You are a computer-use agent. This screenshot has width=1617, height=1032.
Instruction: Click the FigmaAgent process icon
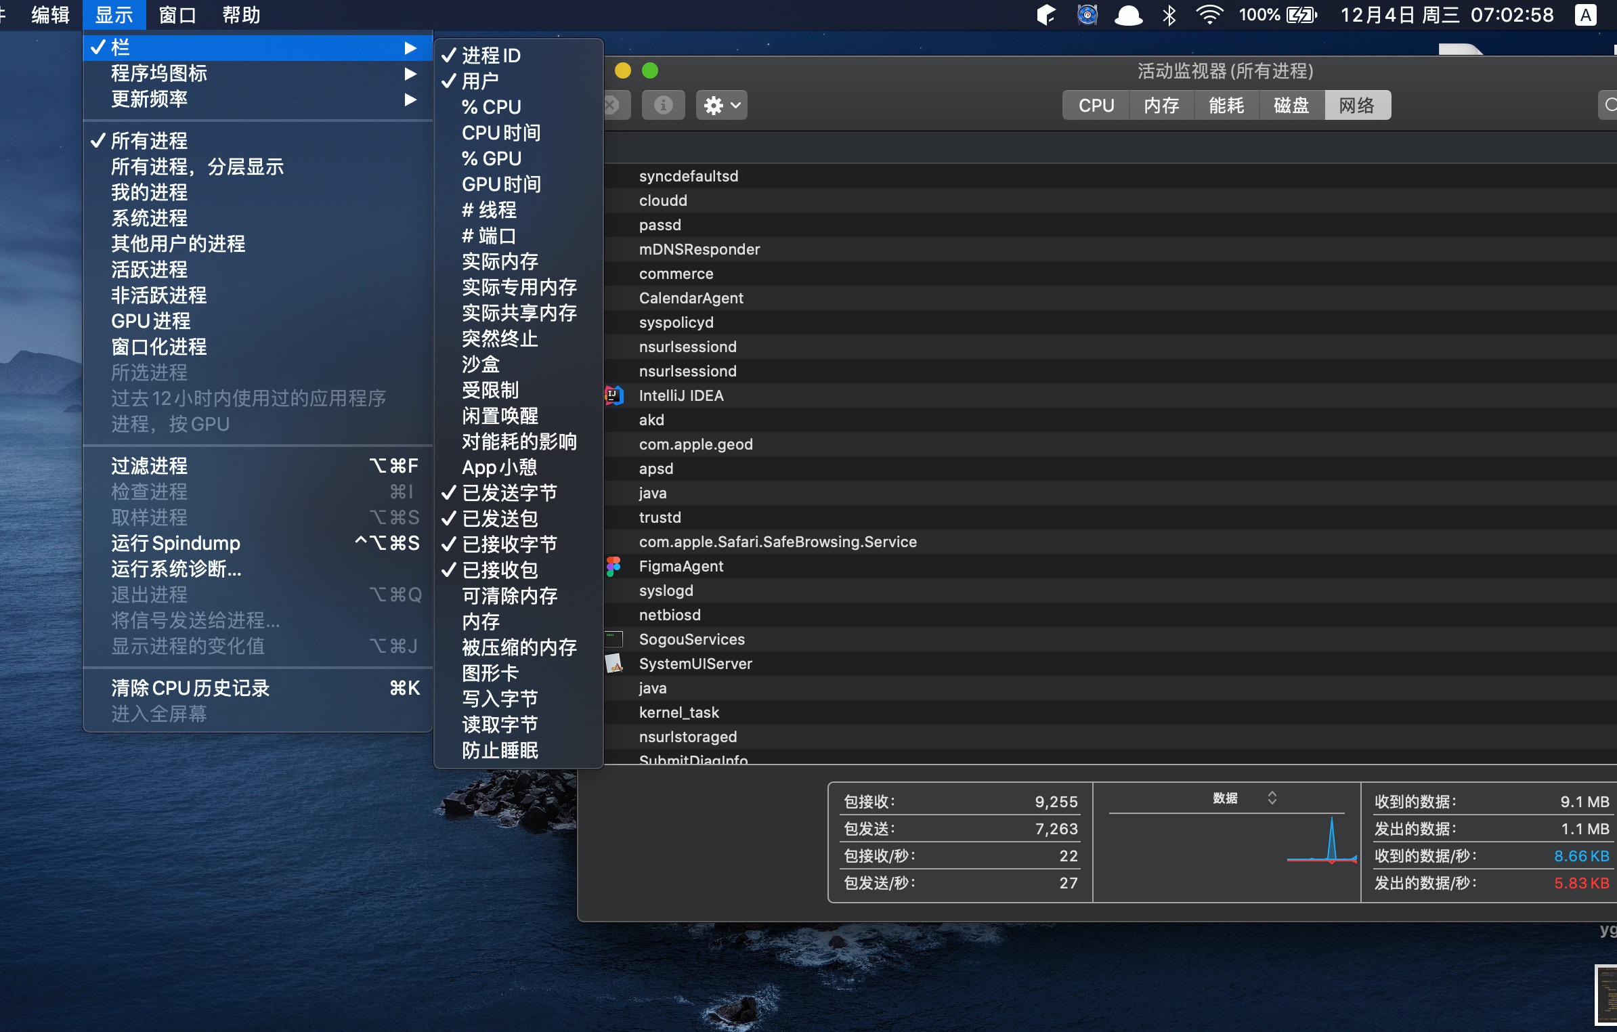pos(613,566)
